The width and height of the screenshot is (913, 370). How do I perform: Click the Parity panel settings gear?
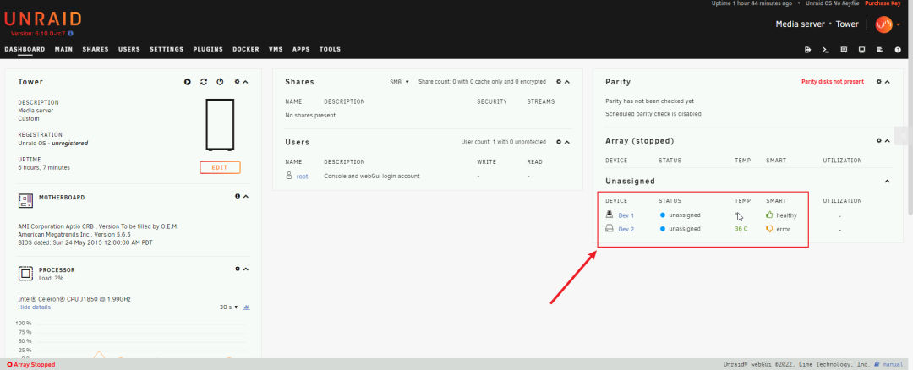879,82
